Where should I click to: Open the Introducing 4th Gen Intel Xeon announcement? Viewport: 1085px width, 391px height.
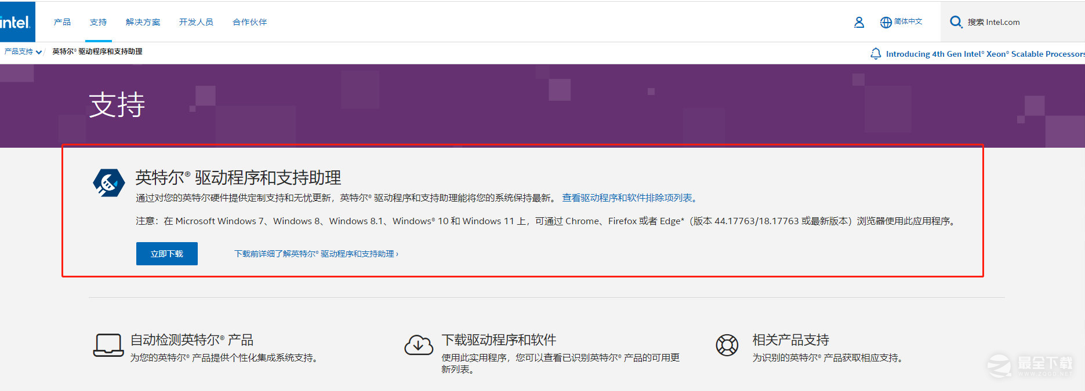985,54
